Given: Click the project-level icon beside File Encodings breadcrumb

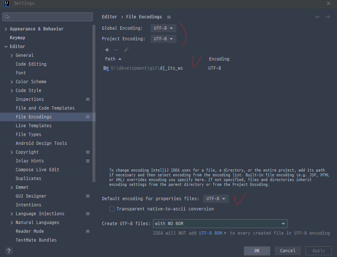Looking at the screenshot, I should (169, 17).
